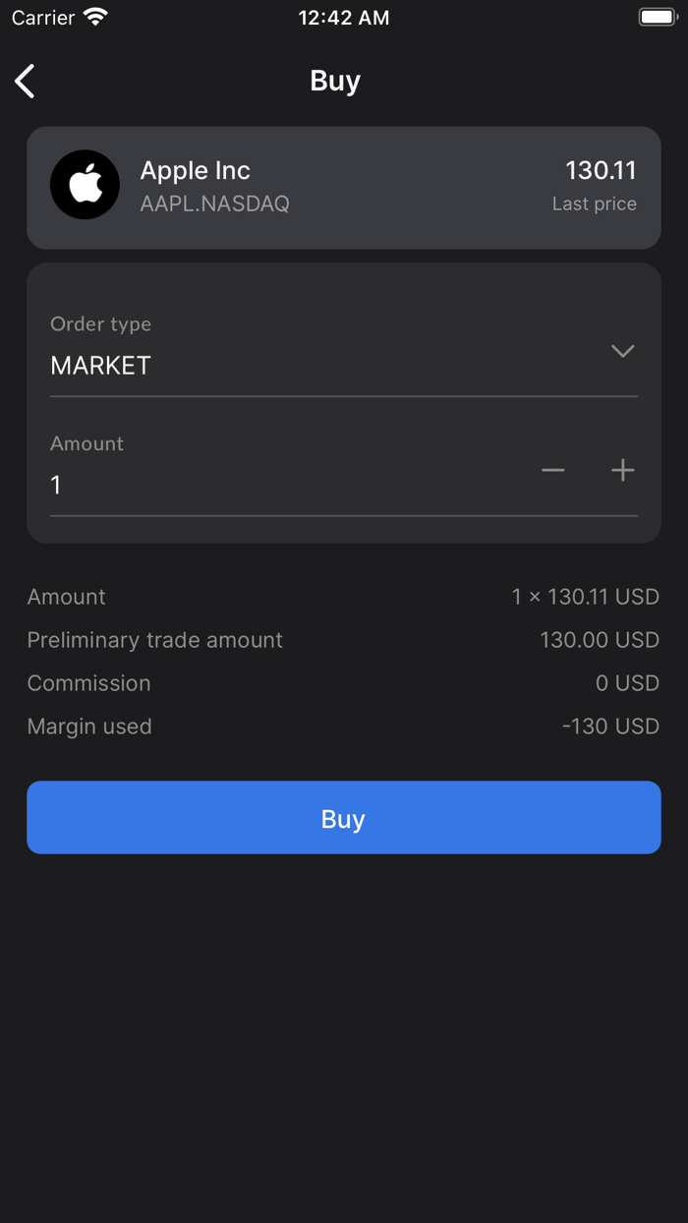Open the Apple Inc instrument header card
688x1223 pixels.
coord(344,187)
